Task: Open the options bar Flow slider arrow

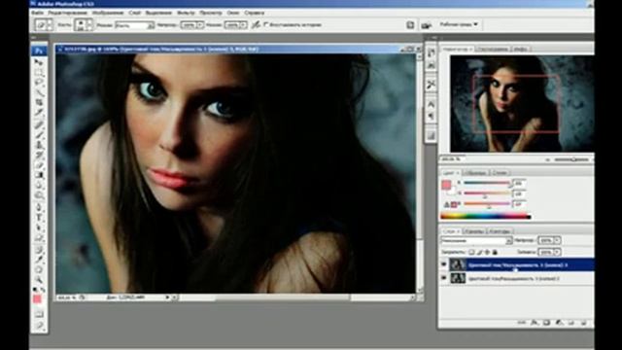Action: click(x=243, y=25)
